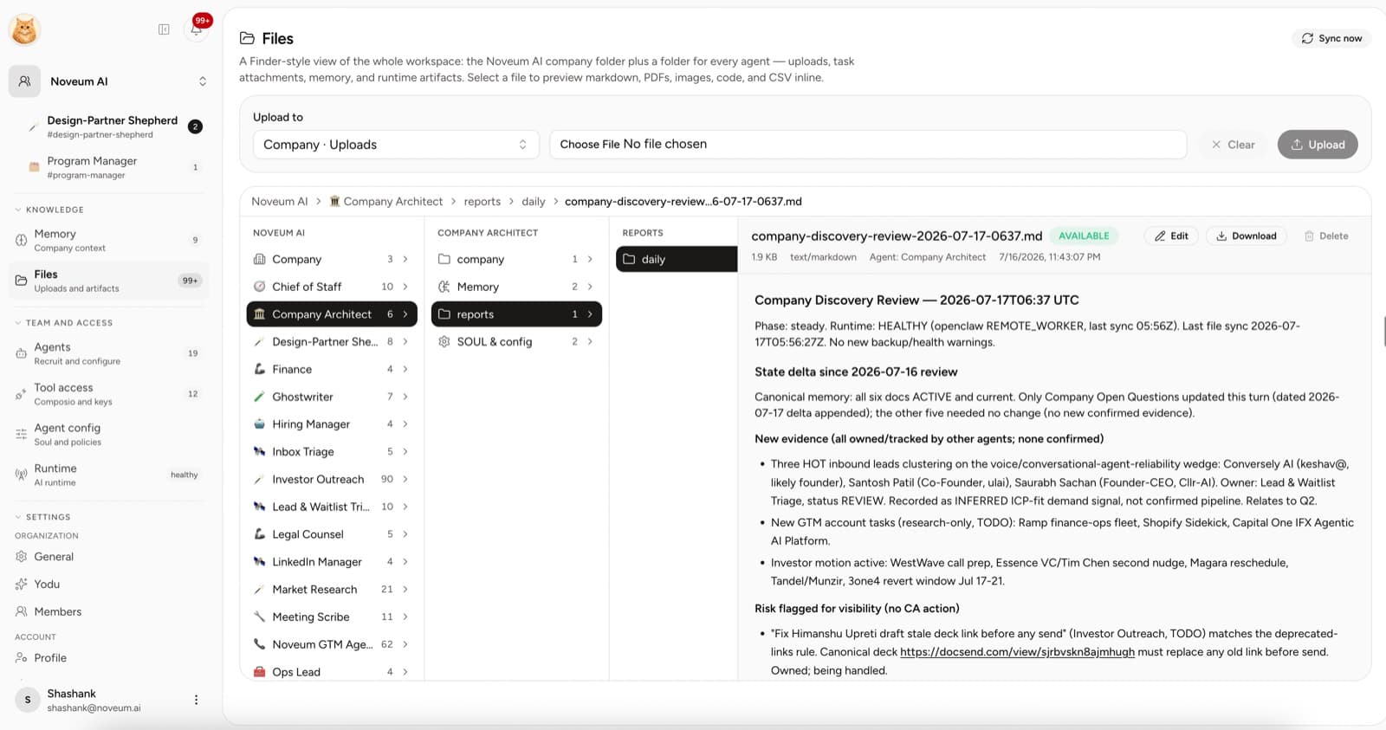Go to Noveum AI breadcrumb
This screenshot has width=1386, height=730.
tap(279, 202)
